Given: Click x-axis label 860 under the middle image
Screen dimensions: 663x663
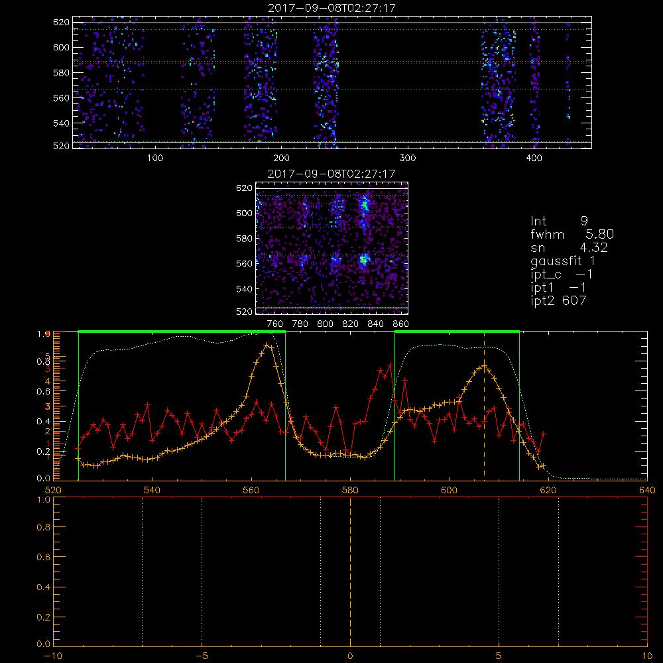Looking at the screenshot, I should [x=401, y=324].
